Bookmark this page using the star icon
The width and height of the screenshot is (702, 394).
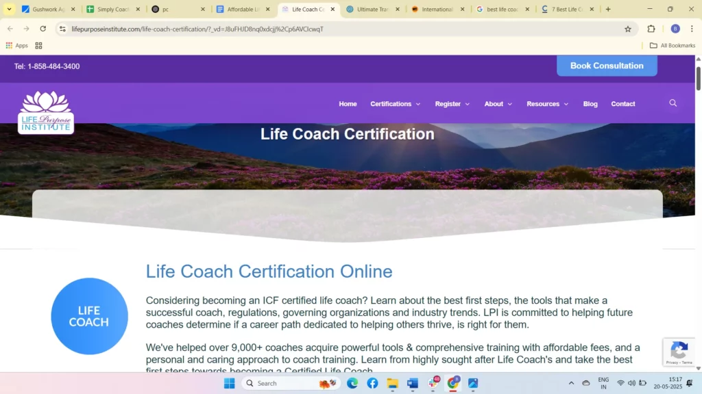(628, 29)
